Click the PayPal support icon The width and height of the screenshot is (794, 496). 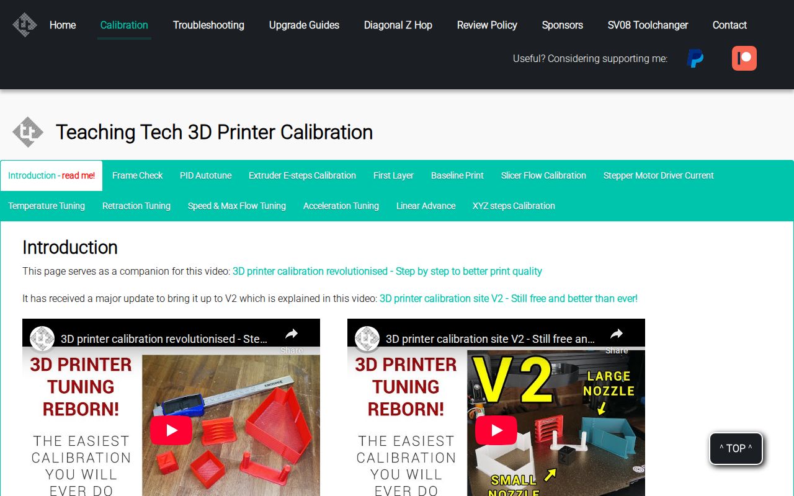(x=695, y=58)
